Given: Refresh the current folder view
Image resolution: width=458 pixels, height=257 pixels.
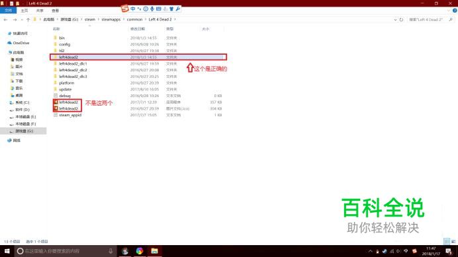Looking at the screenshot, I should point(401,20).
